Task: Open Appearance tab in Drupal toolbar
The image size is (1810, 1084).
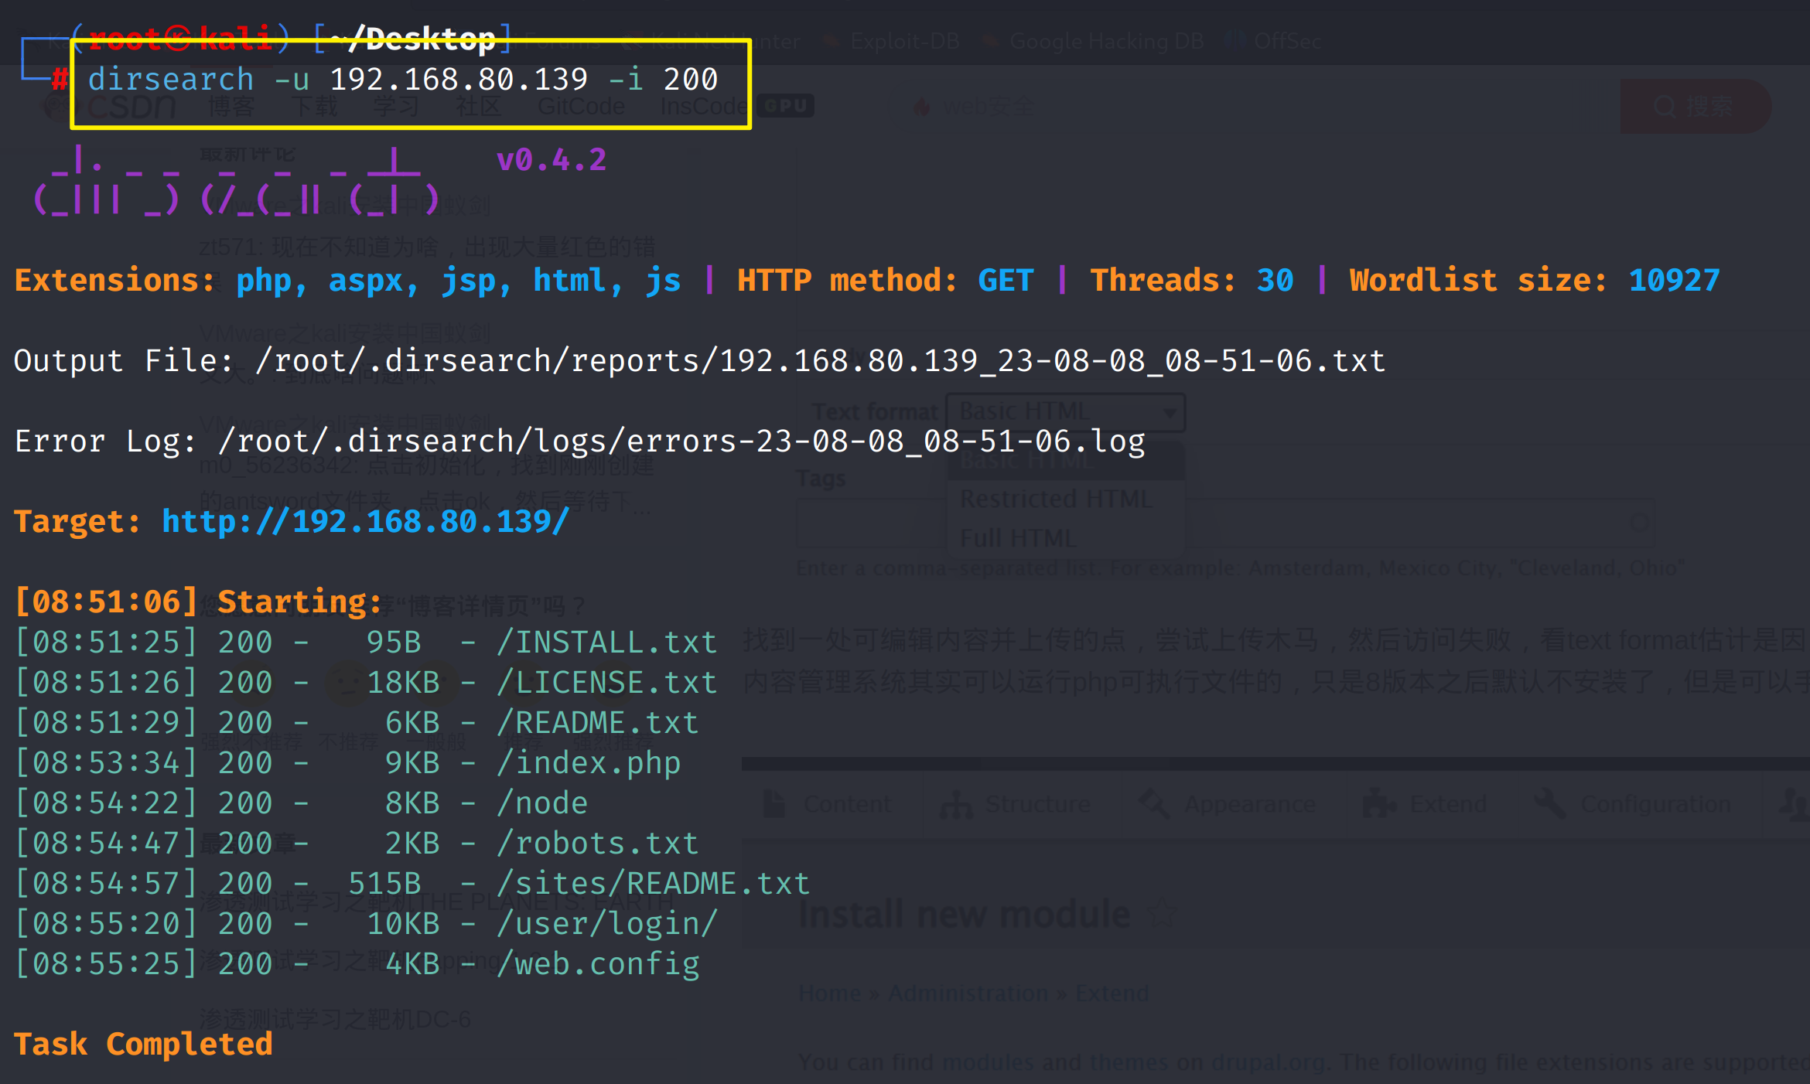Action: click(x=1228, y=804)
